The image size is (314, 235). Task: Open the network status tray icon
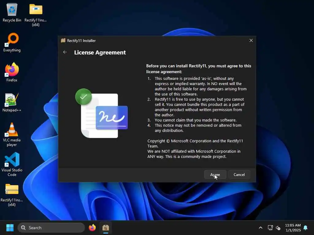click(x=270, y=228)
